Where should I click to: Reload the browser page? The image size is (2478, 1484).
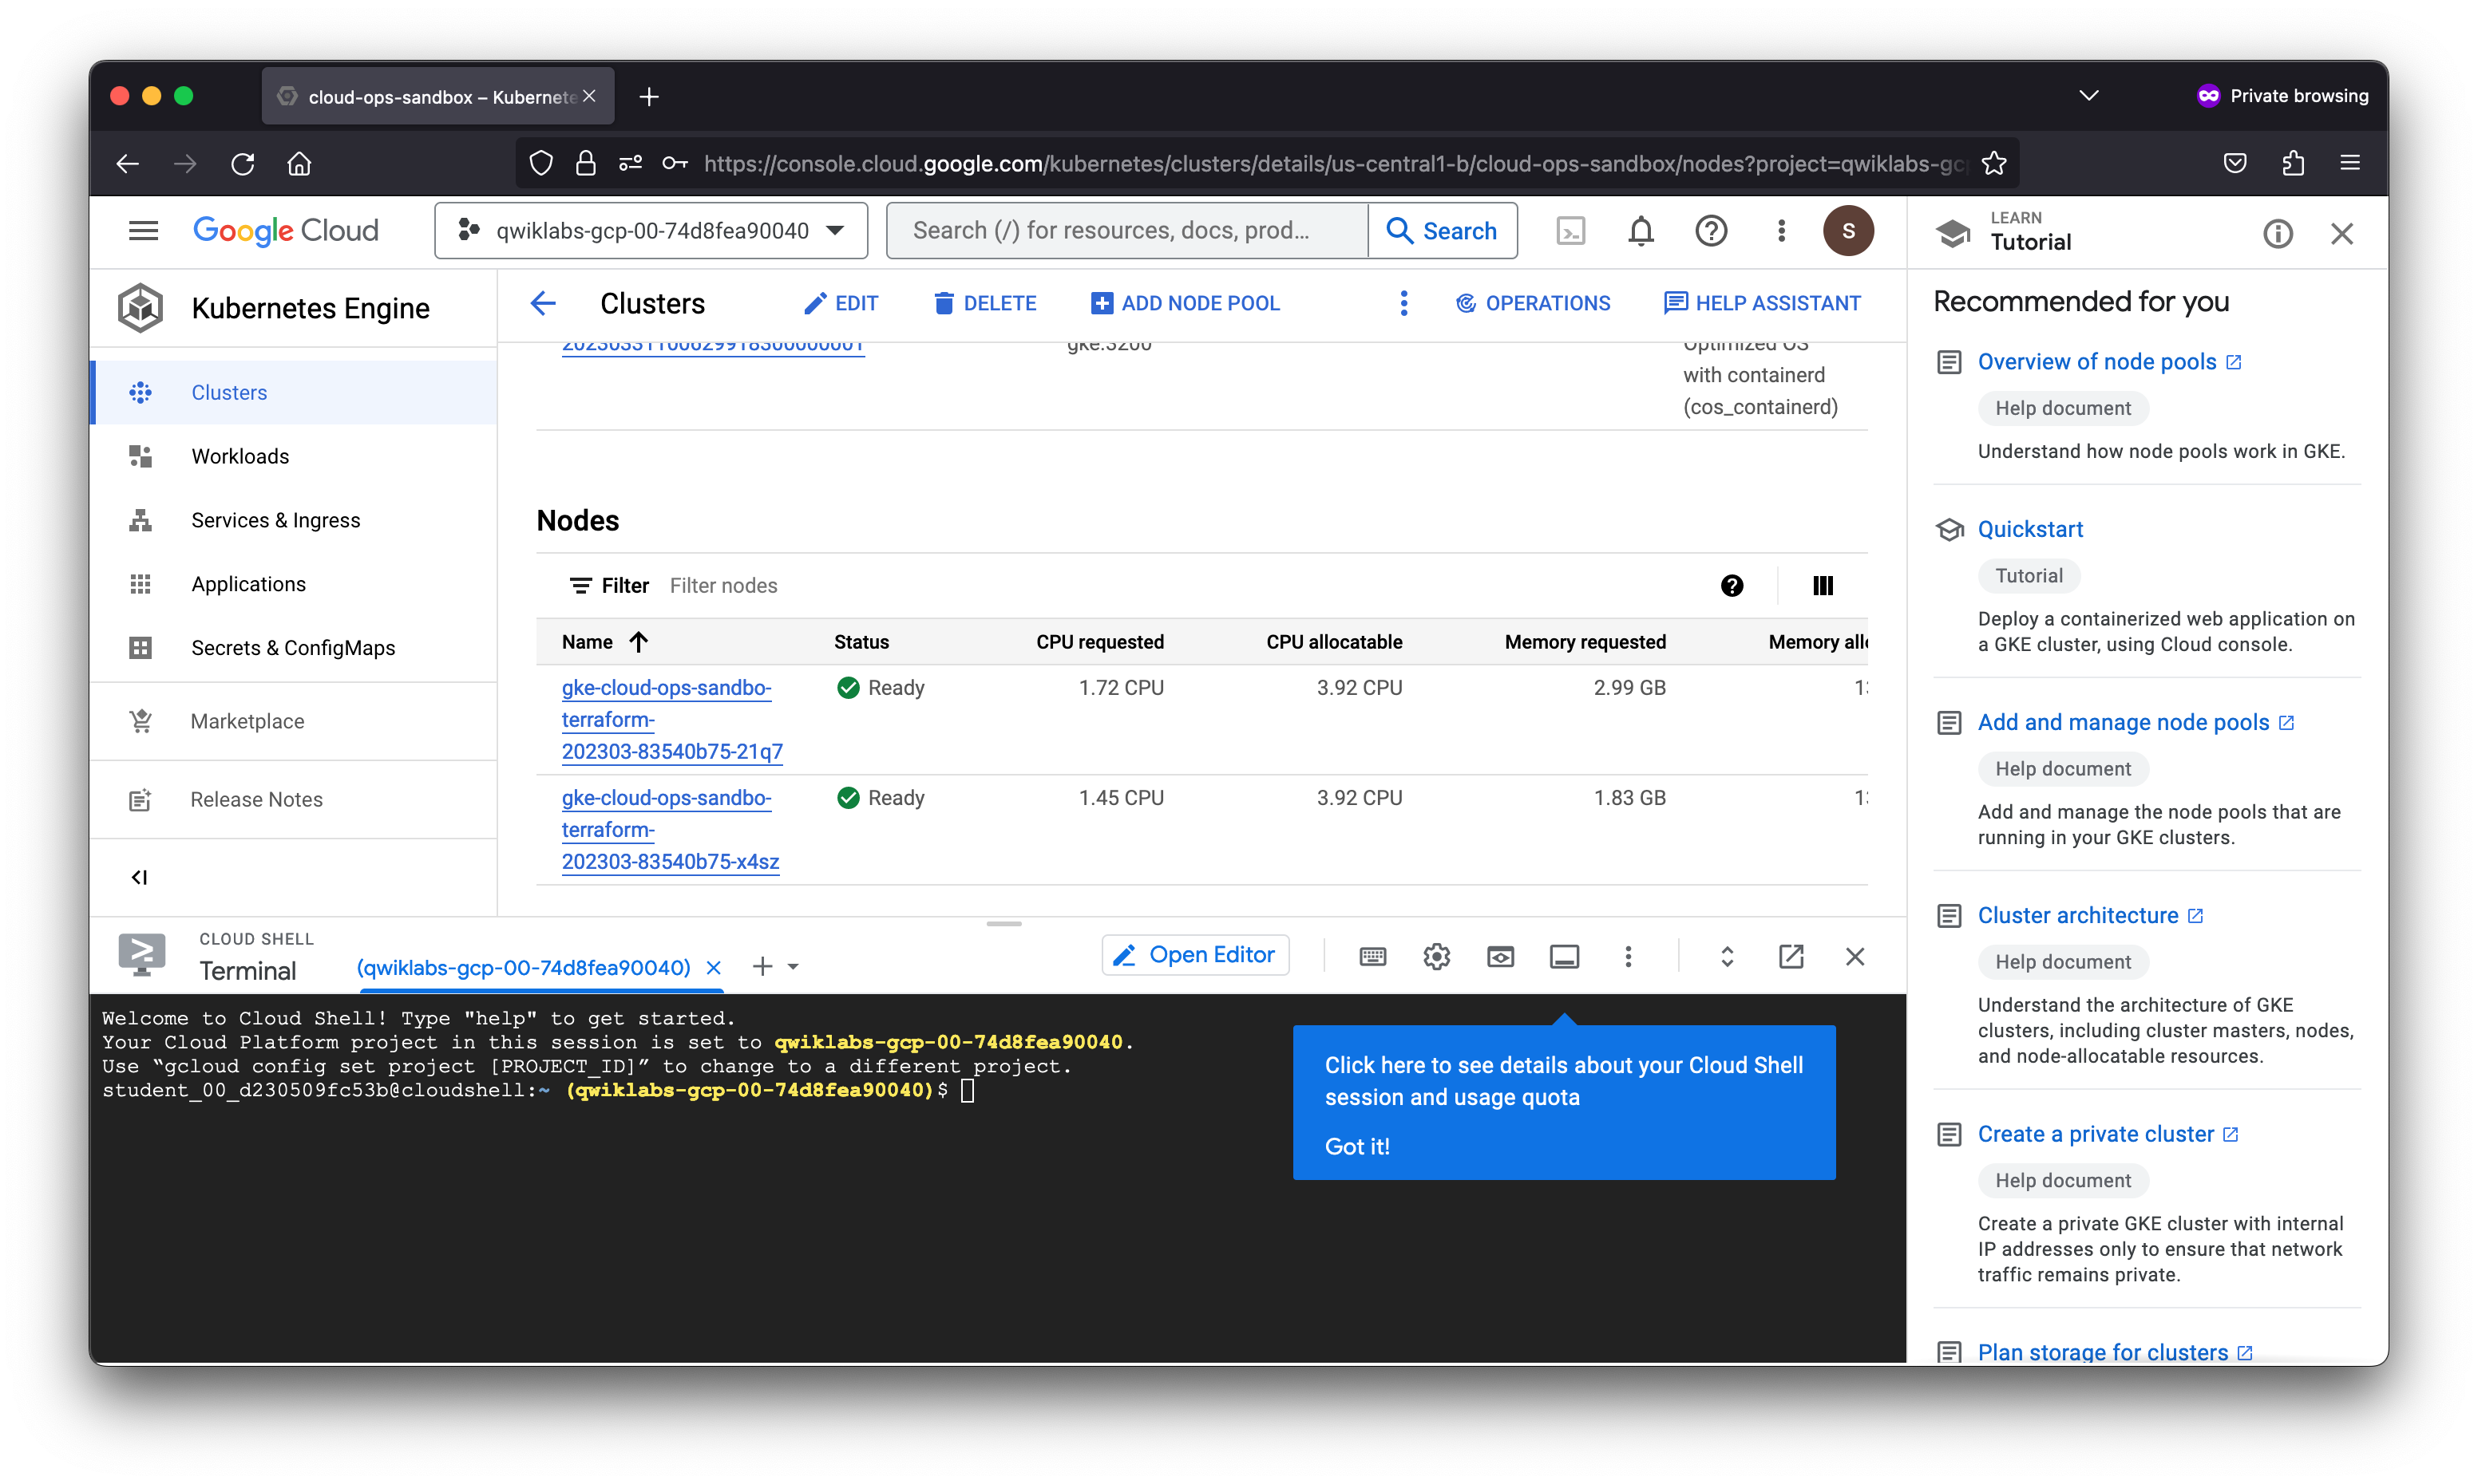coord(243,164)
